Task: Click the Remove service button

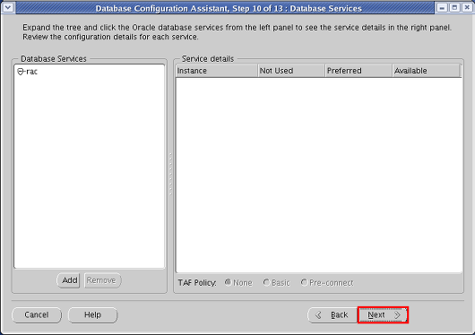Action: tap(102, 280)
